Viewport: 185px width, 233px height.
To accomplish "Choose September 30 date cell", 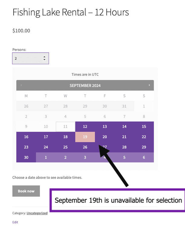I will [26, 157].
